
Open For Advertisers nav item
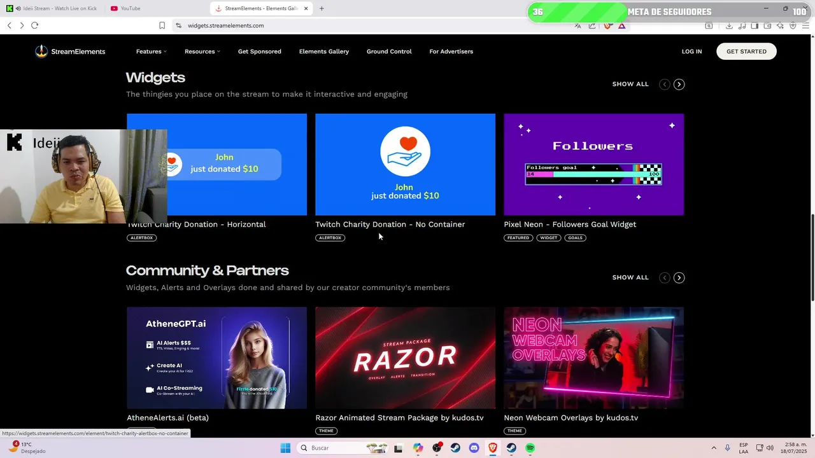pos(451,52)
